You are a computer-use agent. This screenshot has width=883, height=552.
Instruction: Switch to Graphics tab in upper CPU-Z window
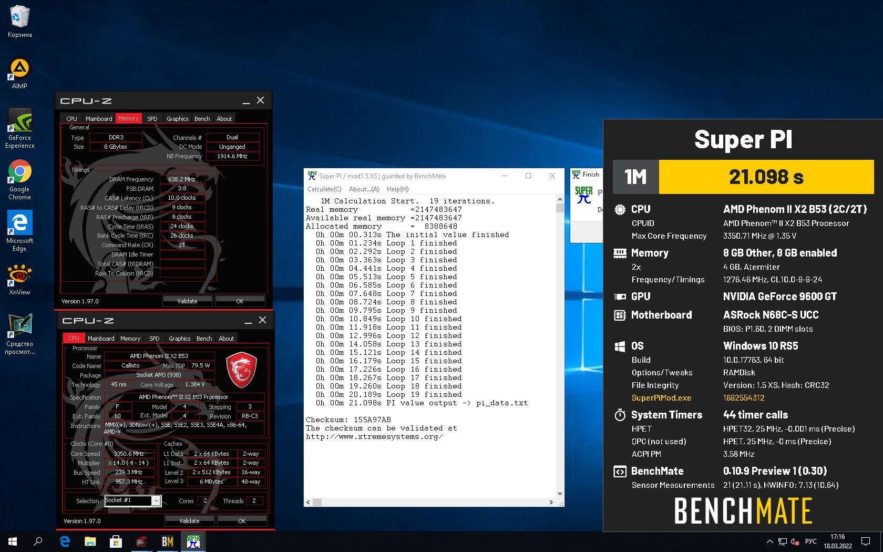point(178,119)
